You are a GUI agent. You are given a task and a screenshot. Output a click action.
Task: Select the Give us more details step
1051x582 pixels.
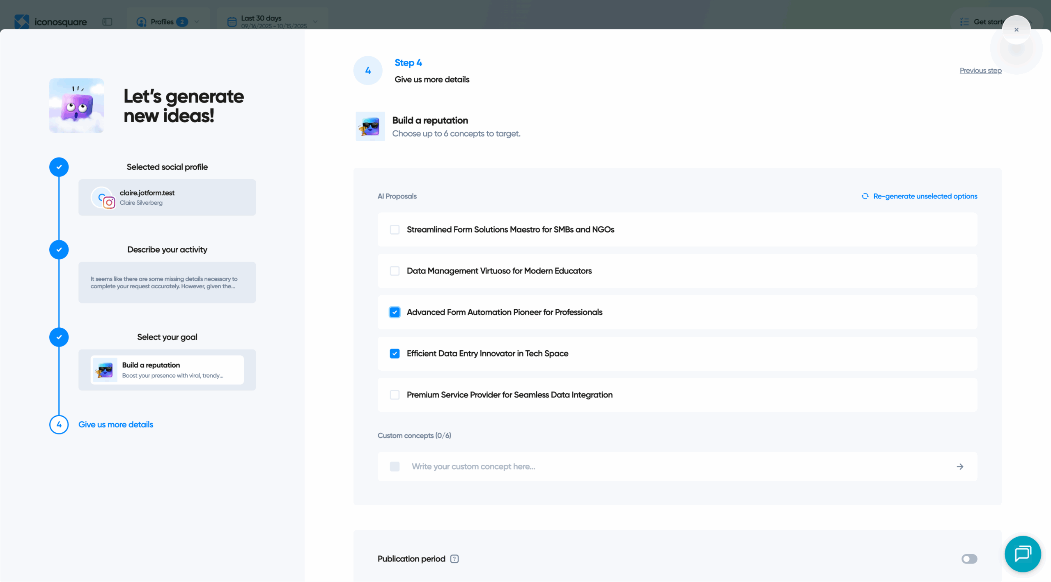[x=115, y=425]
